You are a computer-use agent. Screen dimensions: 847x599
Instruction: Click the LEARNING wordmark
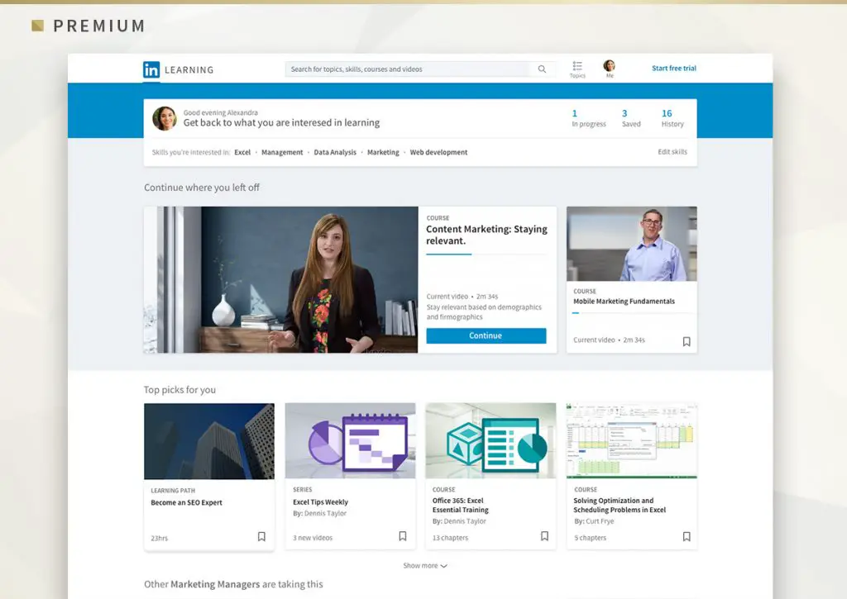[x=189, y=70]
